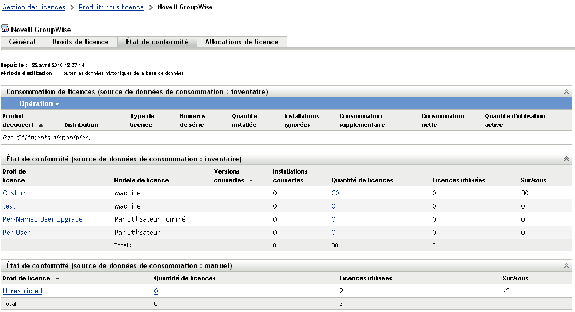The height and width of the screenshot is (312, 575).
Task: Sort by Droit de licence arrow in manuel table
Action: tap(58, 279)
